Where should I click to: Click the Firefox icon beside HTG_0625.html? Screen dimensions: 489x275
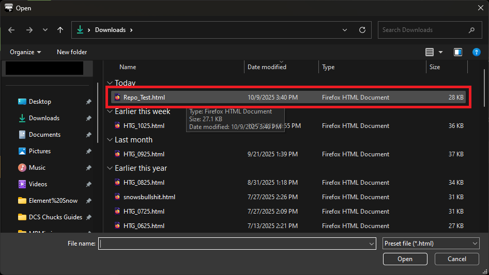117,226
